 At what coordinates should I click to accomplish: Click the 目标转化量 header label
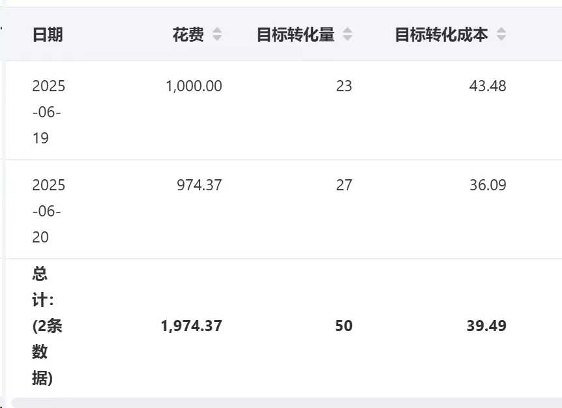(x=295, y=35)
